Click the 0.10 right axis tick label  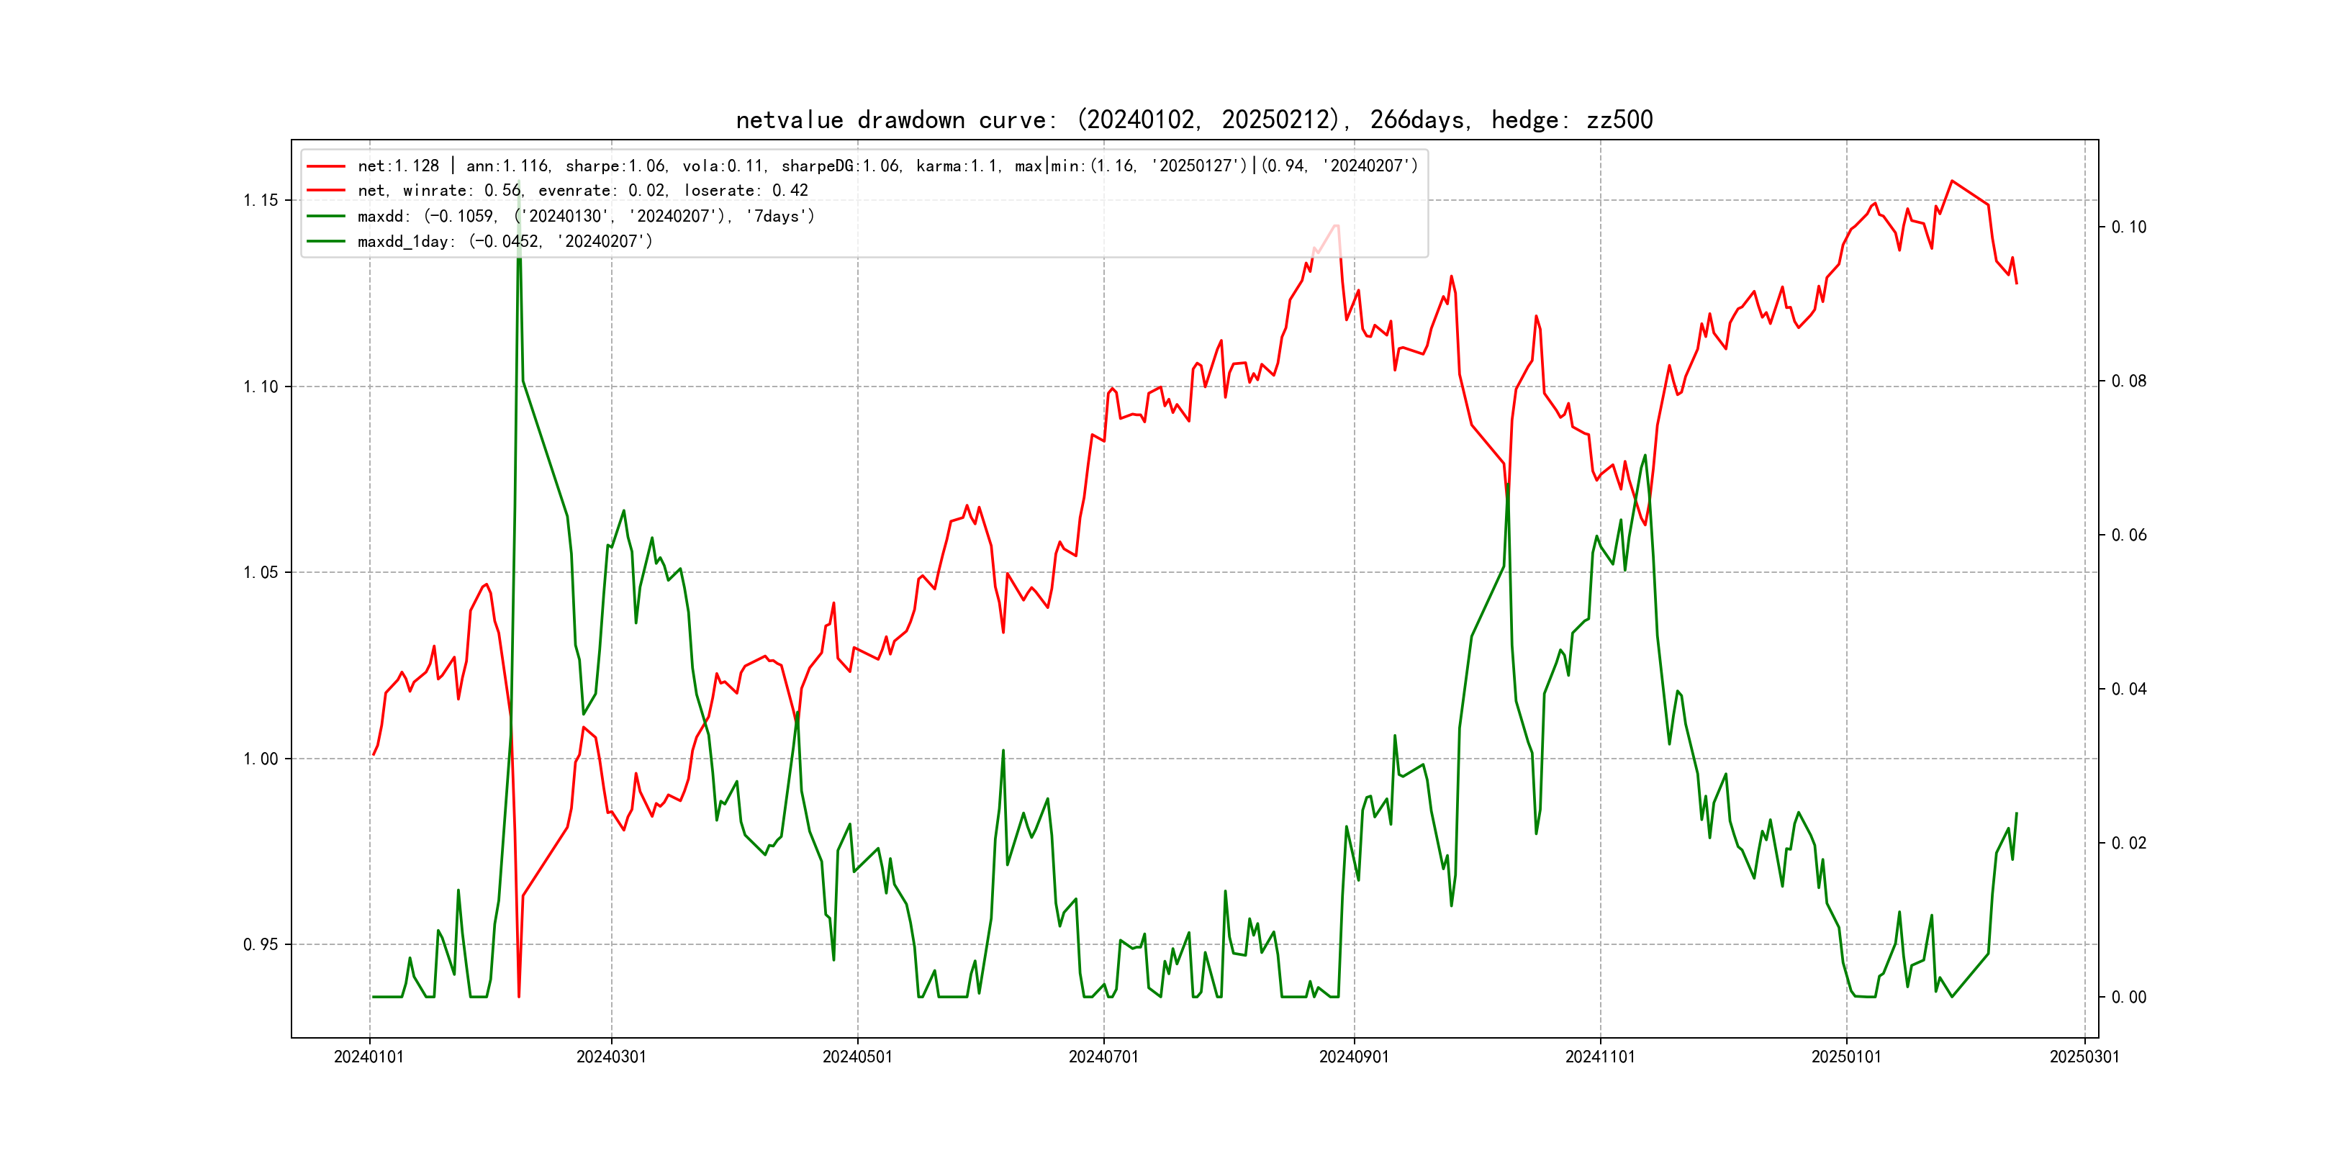click(2128, 227)
